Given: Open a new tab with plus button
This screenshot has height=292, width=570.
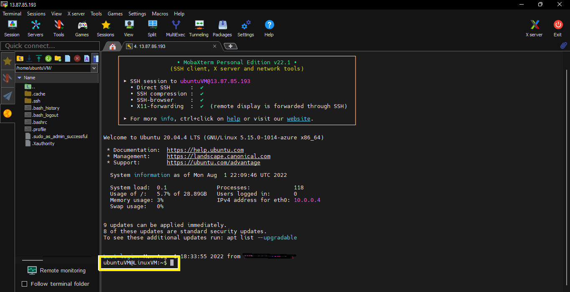Looking at the screenshot, I should (230, 46).
